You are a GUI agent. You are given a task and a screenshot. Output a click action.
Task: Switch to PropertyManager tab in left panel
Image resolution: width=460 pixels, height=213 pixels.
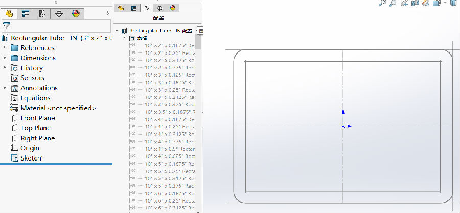tap(26, 14)
